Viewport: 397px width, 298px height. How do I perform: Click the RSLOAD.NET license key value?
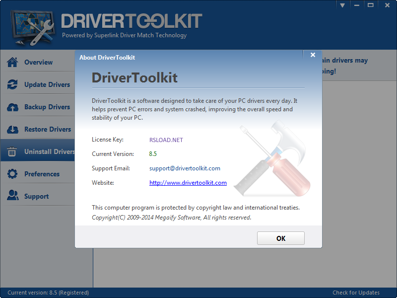click(166, 140)
